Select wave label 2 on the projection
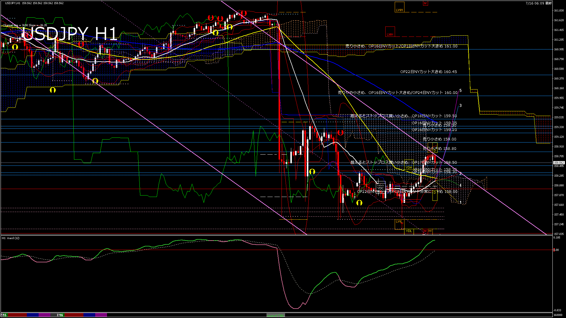Screen dimensions: 566x318 [460, 174]
